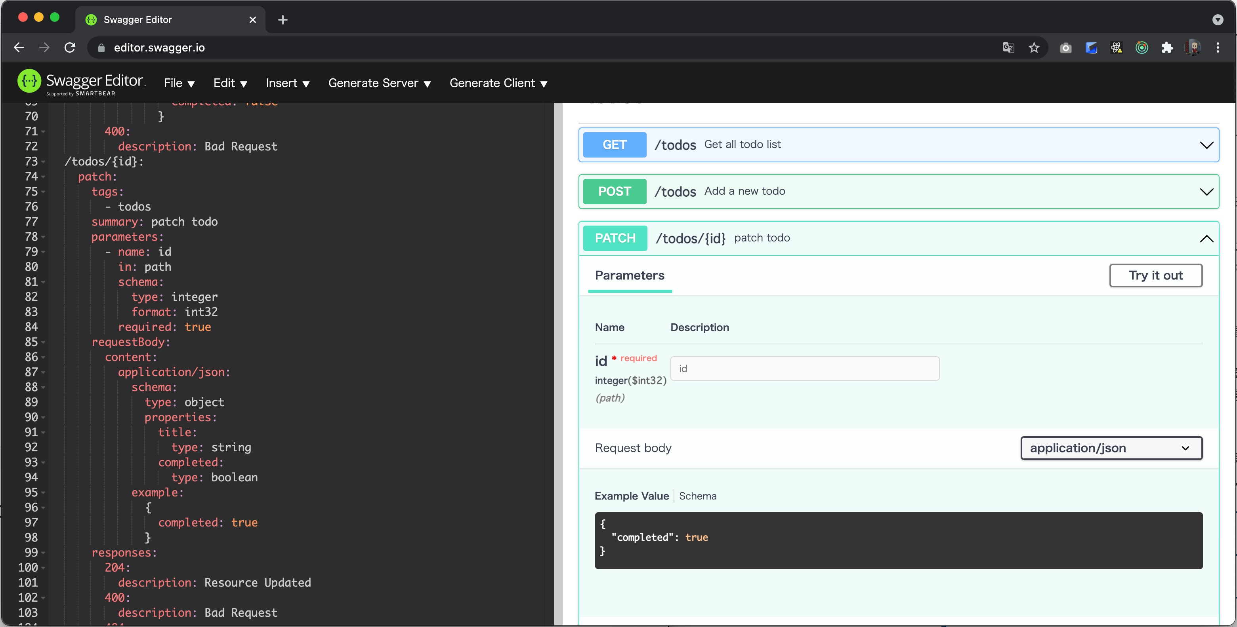Click 'integer($int32)' type text under id
Screen dimensions: 1237x627
(x=630, y=380)
